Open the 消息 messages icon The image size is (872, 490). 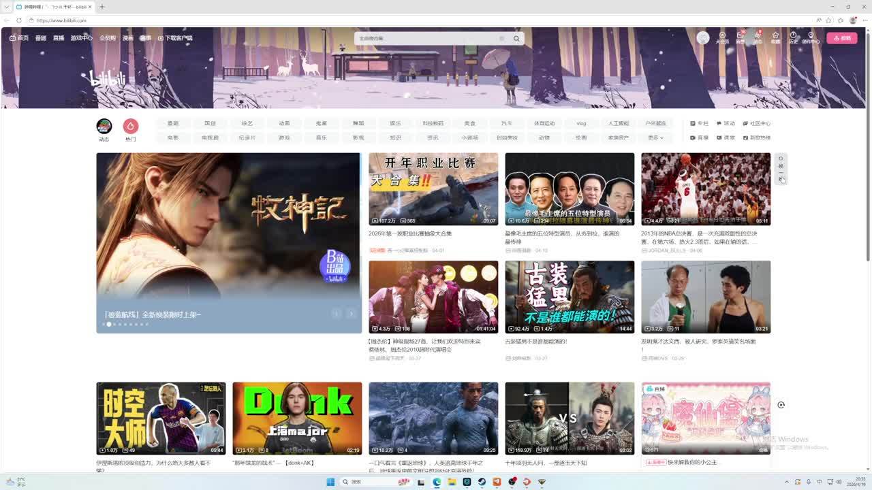(740, 37)
